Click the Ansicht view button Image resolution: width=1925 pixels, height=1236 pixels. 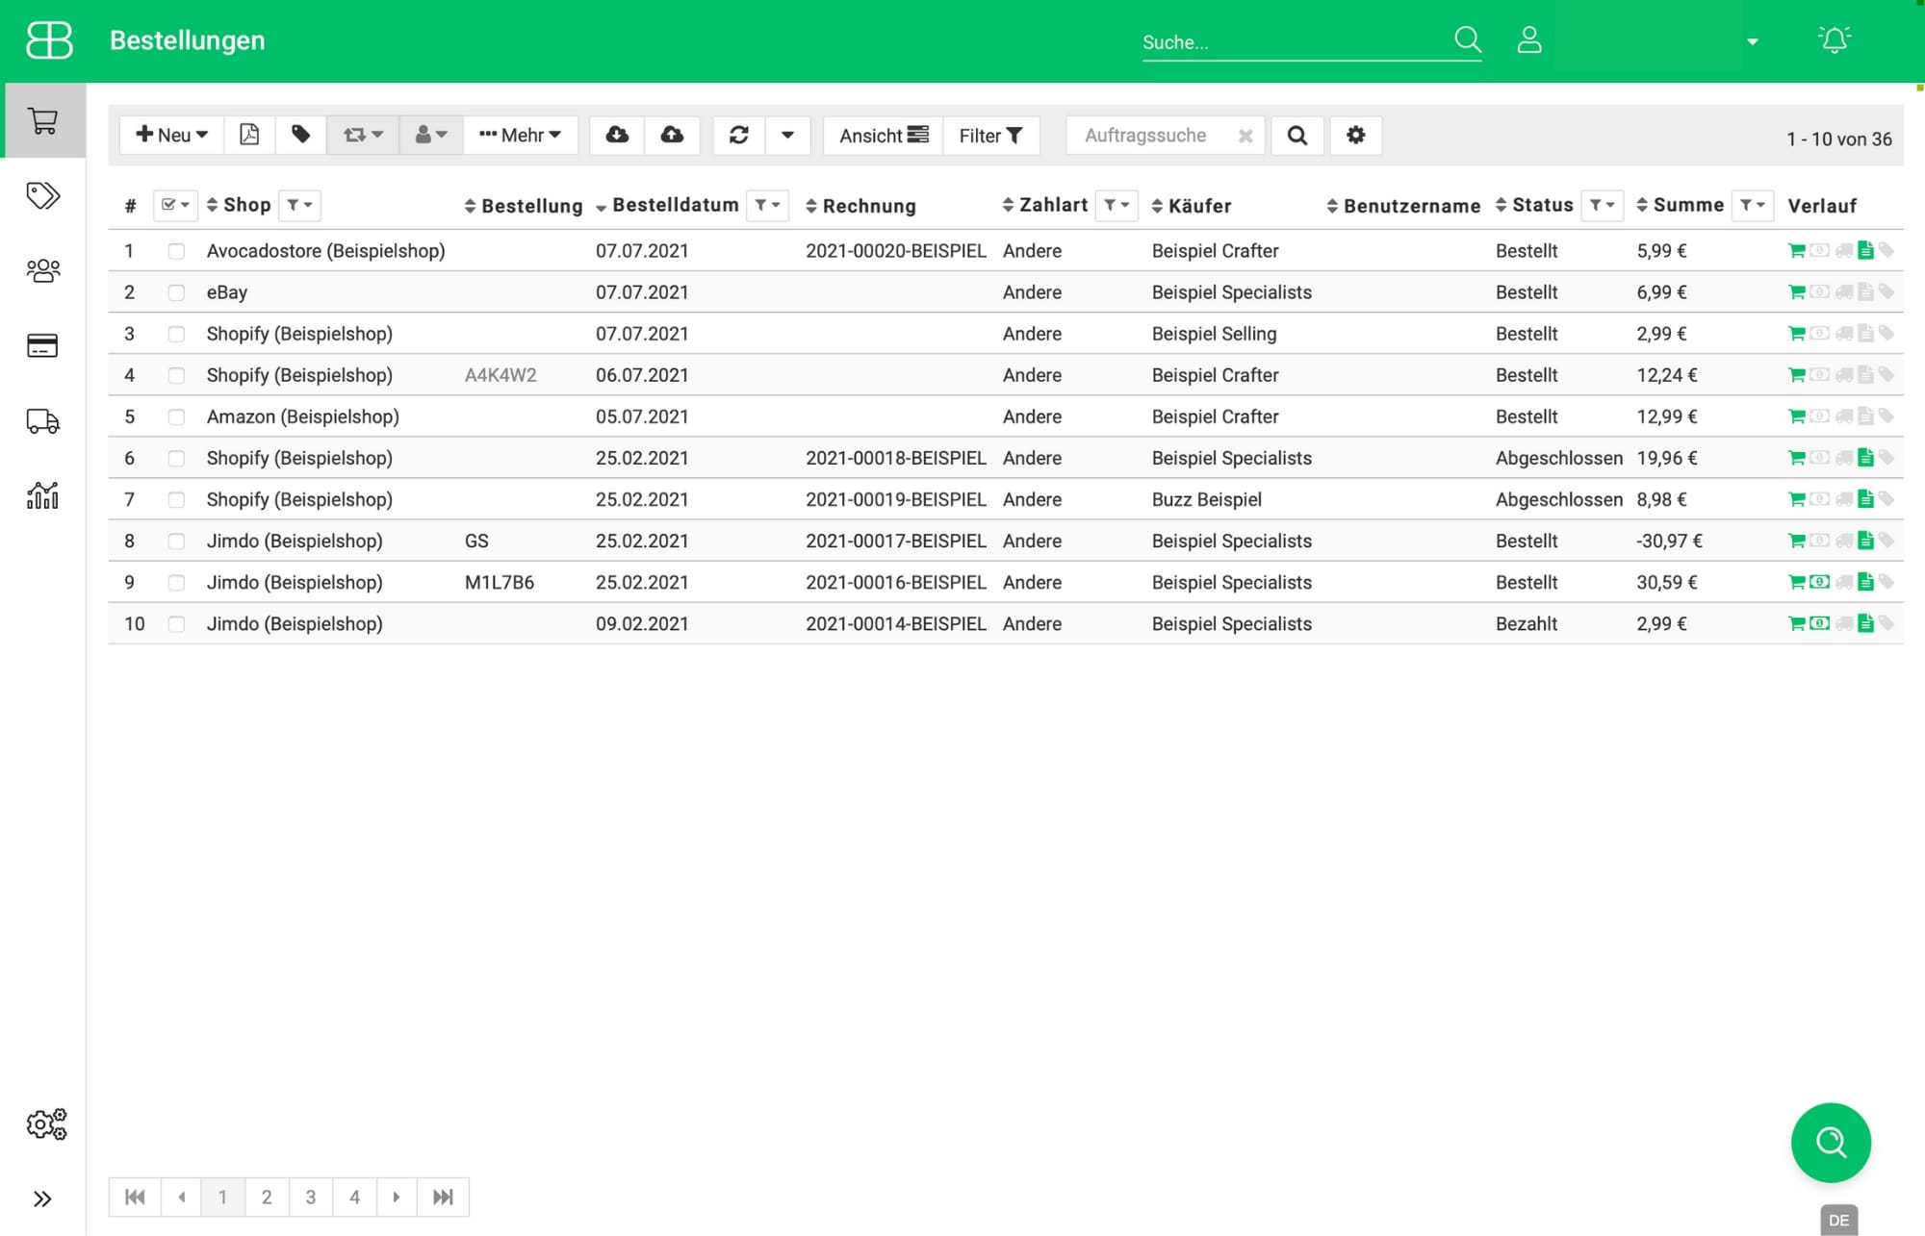[x=883, y=136]
